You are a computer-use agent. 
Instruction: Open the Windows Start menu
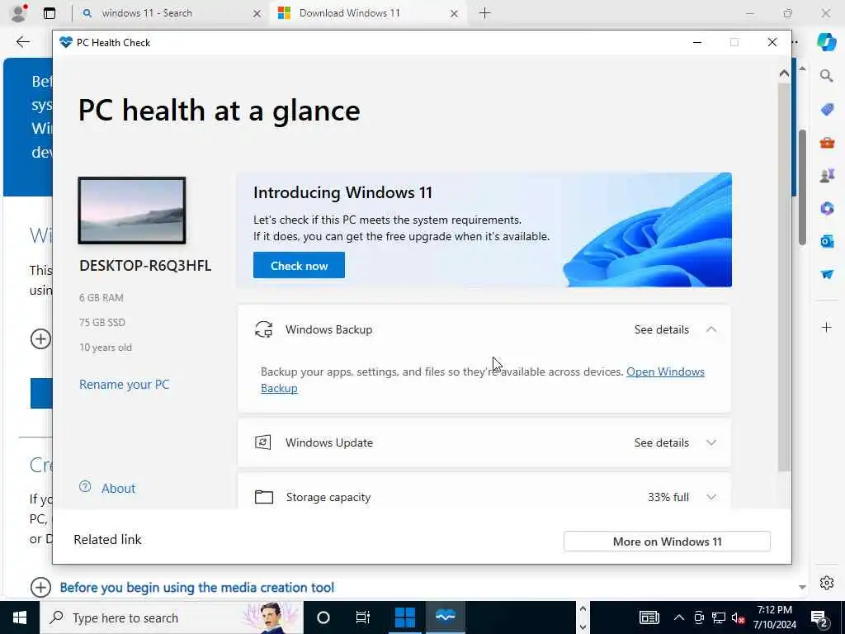(20, 617)
